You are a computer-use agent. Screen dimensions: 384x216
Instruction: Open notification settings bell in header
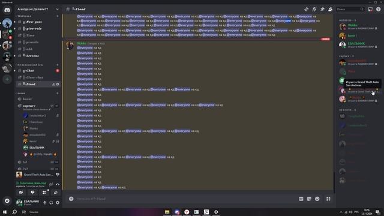tap(314, 9)
